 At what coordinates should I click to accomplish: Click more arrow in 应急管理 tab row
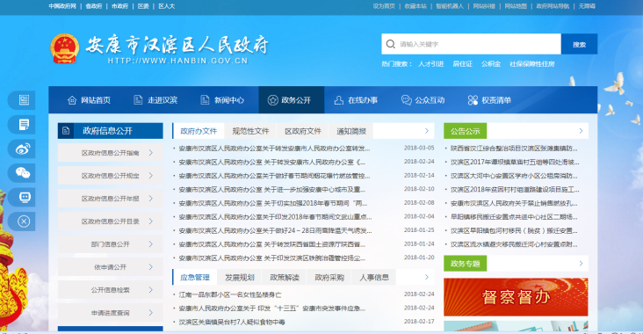click(427, 277)
